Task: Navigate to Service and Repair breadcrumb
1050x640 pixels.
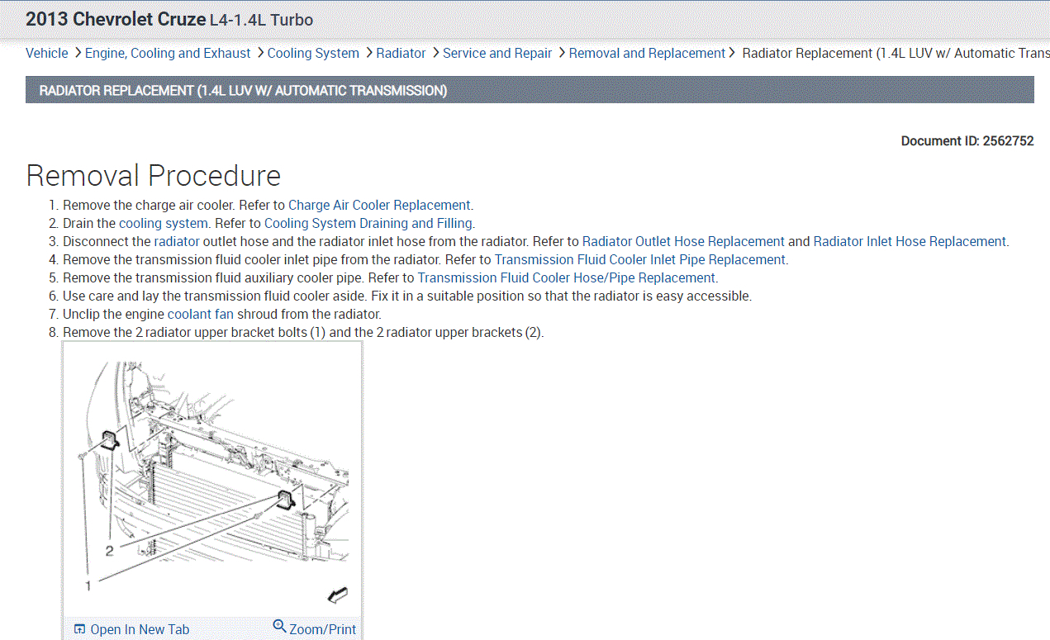Action: tap(497, 53)
